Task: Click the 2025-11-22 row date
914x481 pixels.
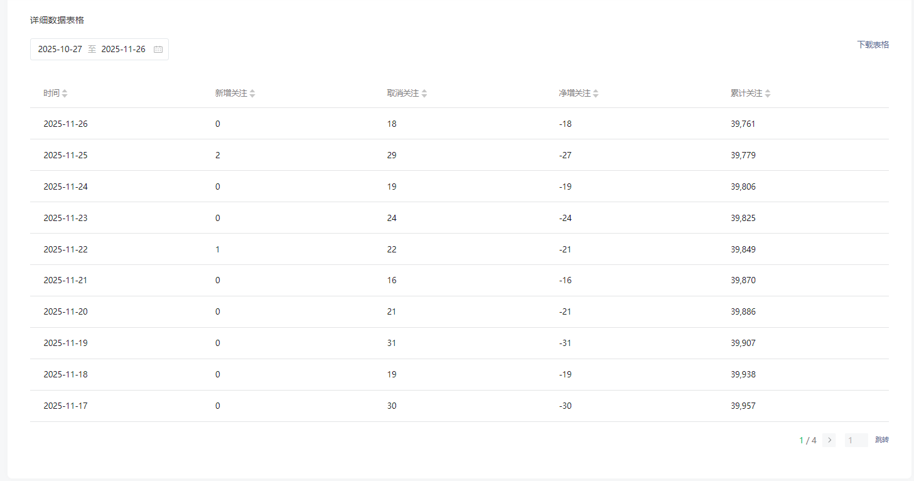Action: click(x=66, y=249)
